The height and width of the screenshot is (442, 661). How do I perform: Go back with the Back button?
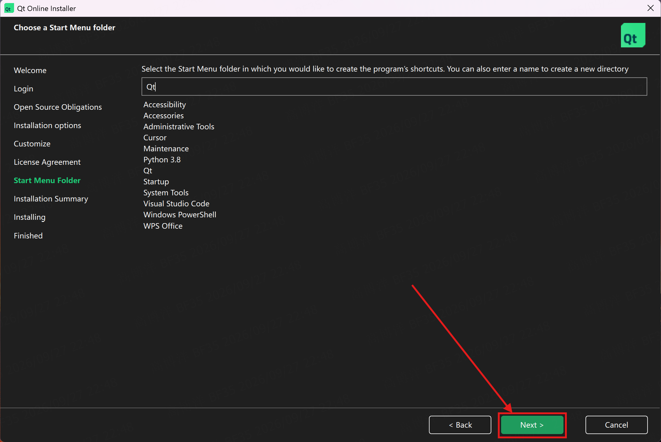(x=460, y=425)
